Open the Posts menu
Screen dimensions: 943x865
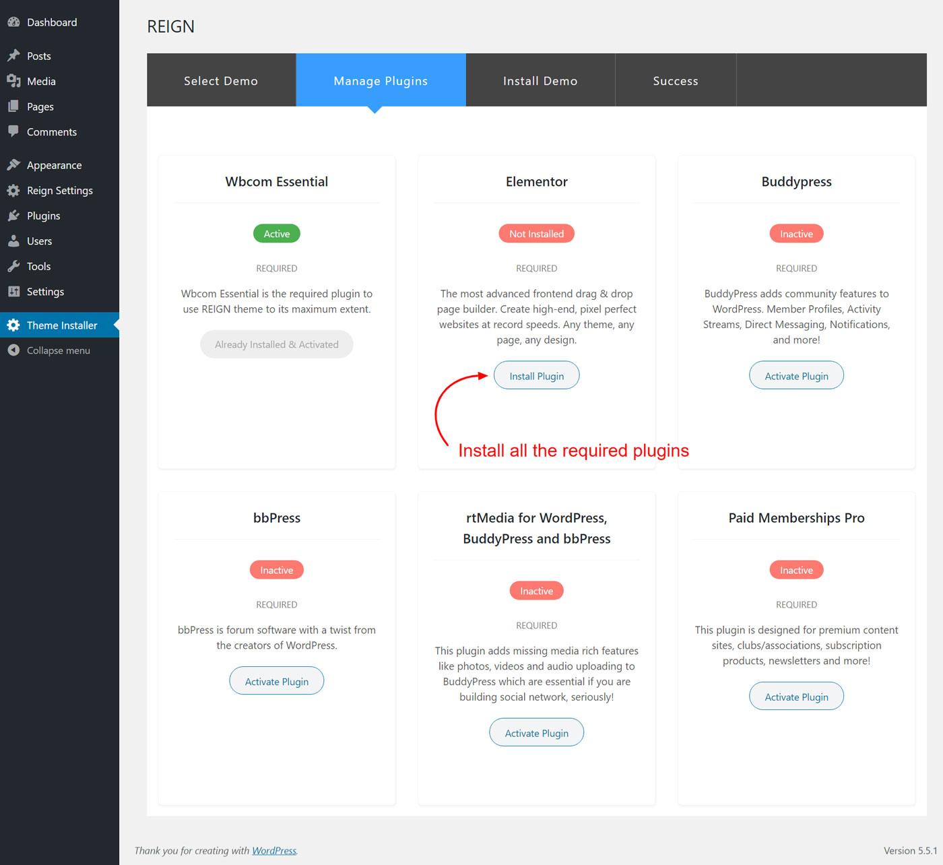coord(39,56)
